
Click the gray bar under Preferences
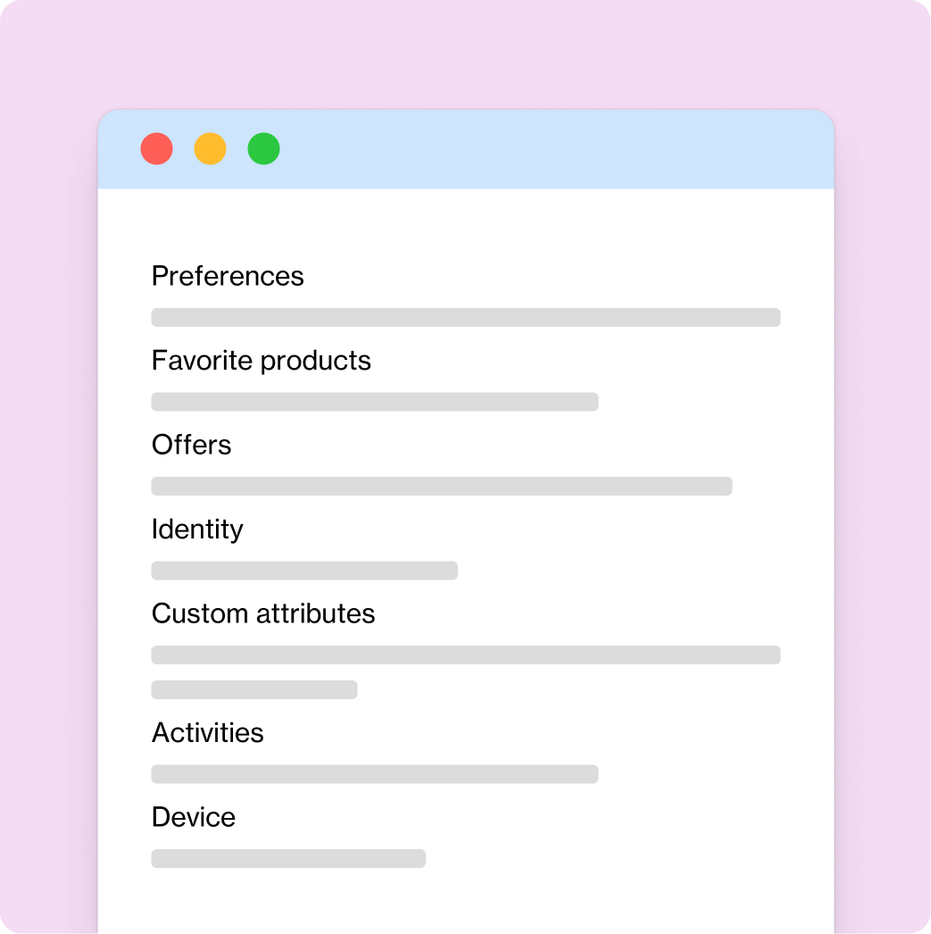(x=466, y=318)
